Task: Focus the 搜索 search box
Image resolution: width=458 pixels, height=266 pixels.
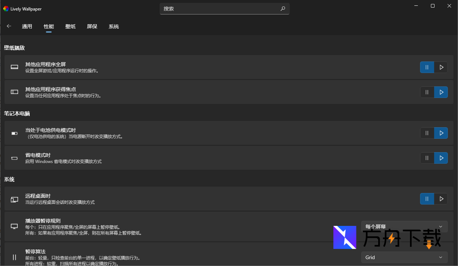Action: 220,9
